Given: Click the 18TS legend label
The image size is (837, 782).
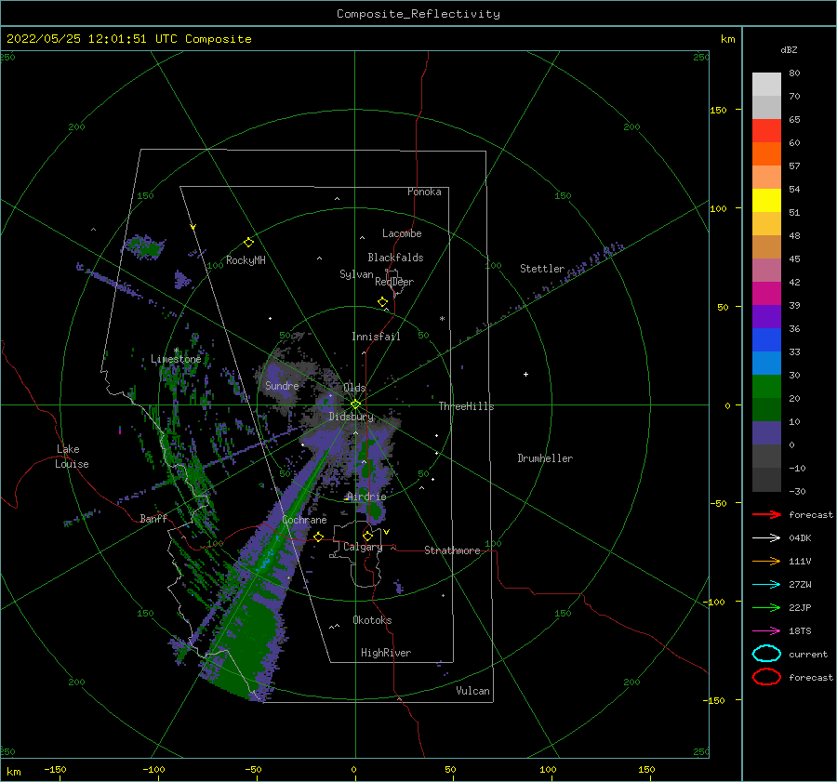Looking at the screenshot, I should coord(800,631).
